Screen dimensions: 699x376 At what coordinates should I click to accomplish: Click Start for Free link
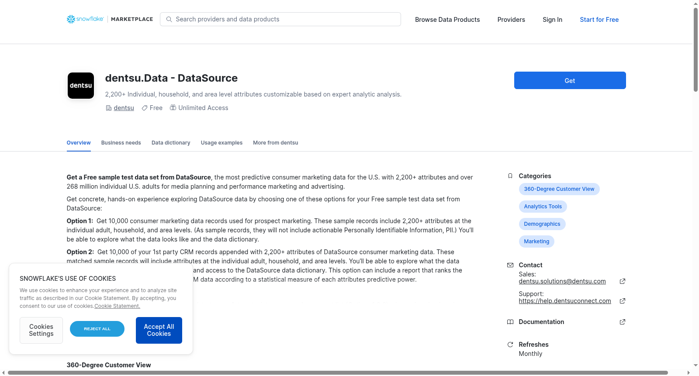[x=599, y=20]
